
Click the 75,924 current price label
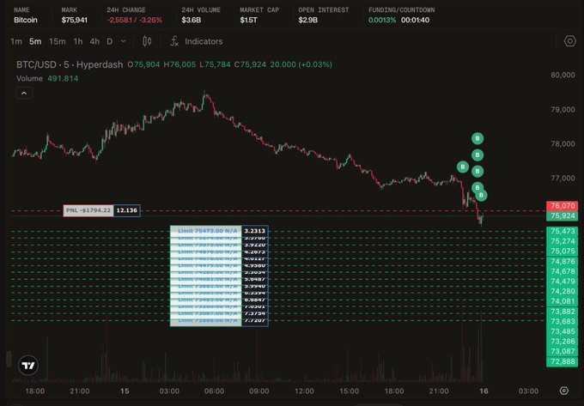click(x=563, y=216)
